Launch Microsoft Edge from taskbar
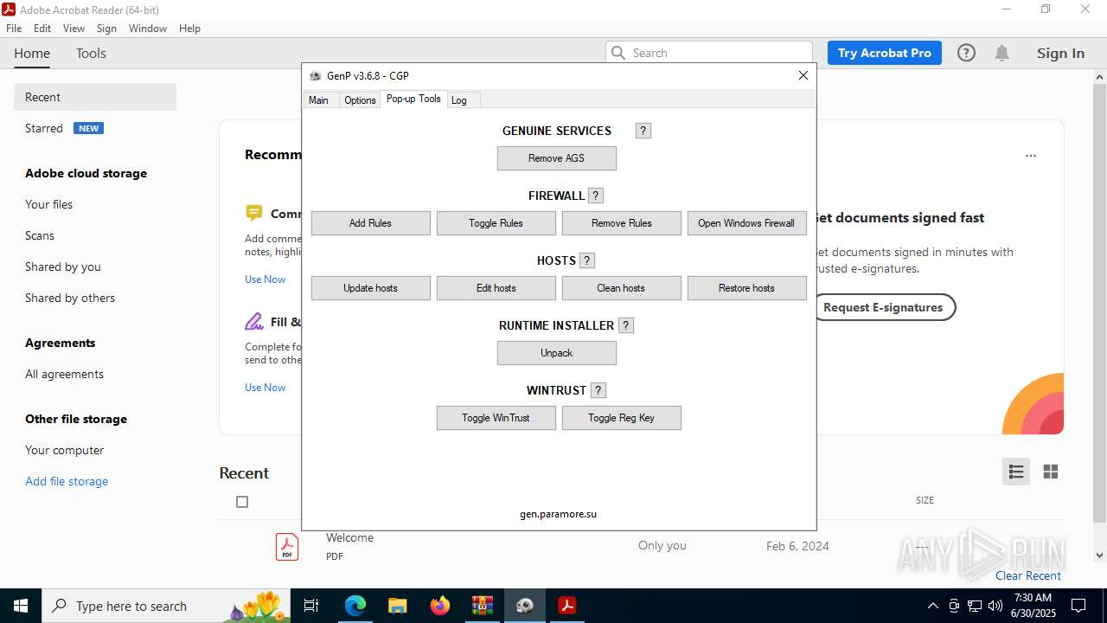The width and height of the screenshot is (1107, 623). (355, 606)
